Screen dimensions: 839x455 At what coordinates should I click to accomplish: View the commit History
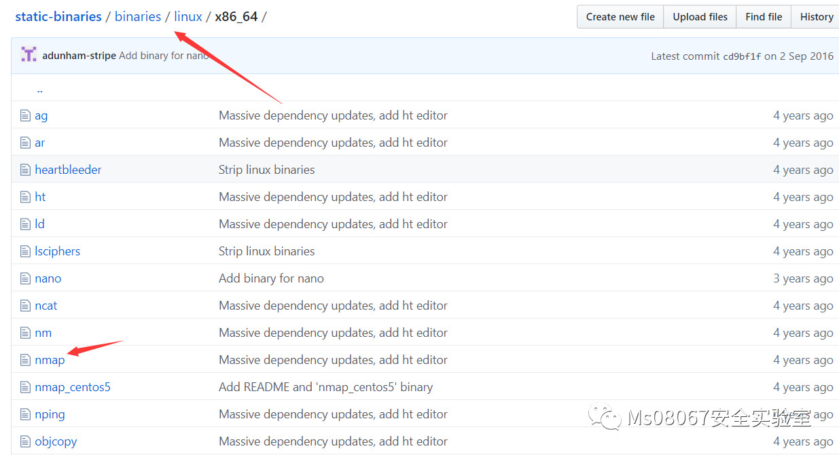(816, 17)
